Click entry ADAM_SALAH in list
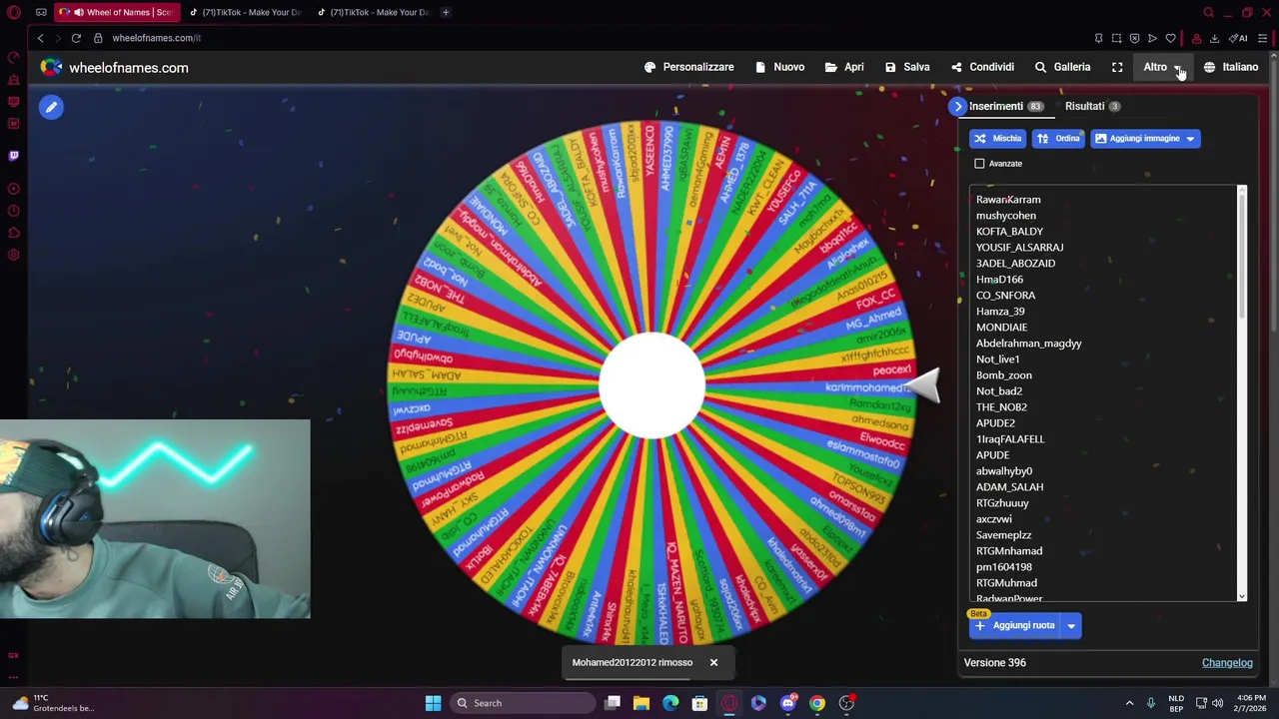This screenshot has height=719, width=1279. (x=1009, y=487)
